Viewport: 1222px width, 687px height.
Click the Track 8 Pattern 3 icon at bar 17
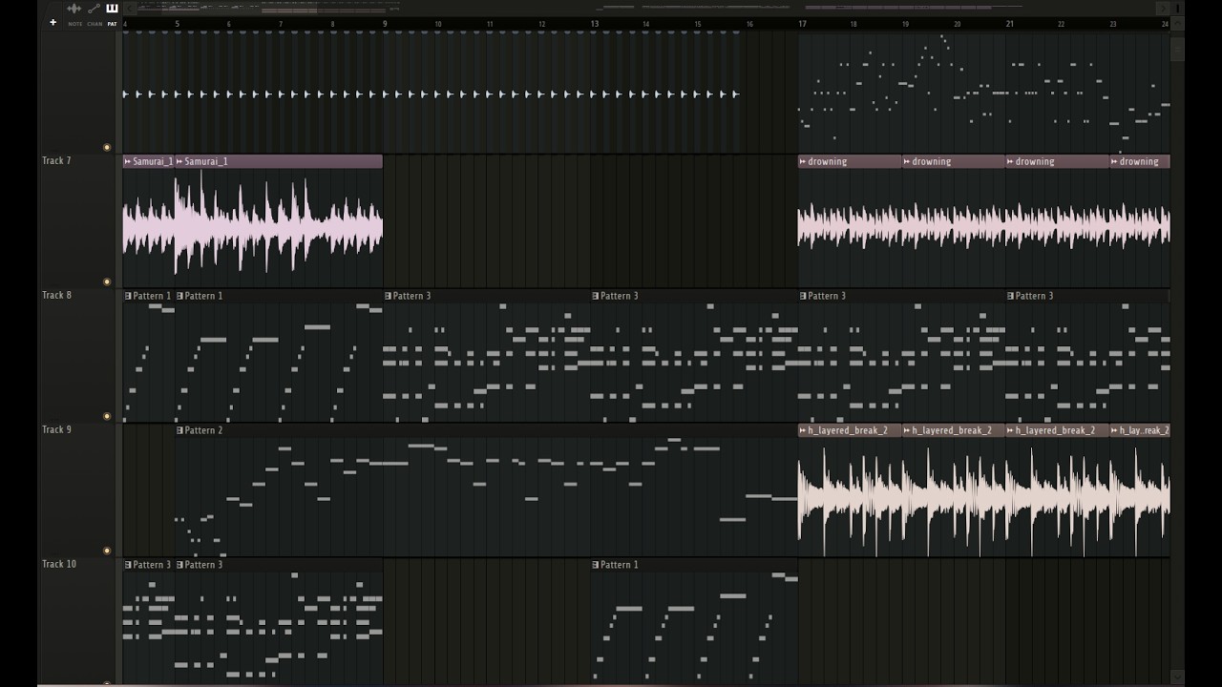803,296
